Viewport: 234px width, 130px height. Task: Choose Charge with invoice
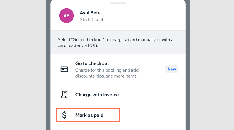coord(97,95)
